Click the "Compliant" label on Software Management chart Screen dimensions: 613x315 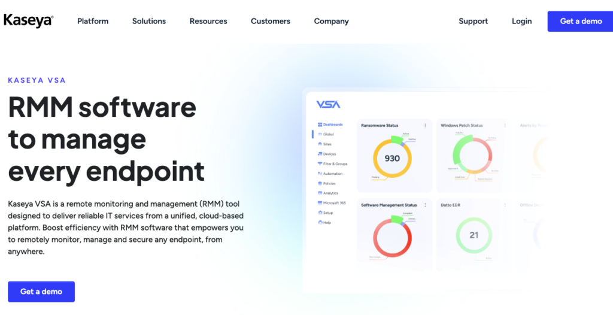(407, 214)
